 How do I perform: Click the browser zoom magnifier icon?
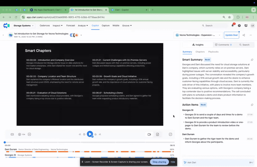[224, 17]
